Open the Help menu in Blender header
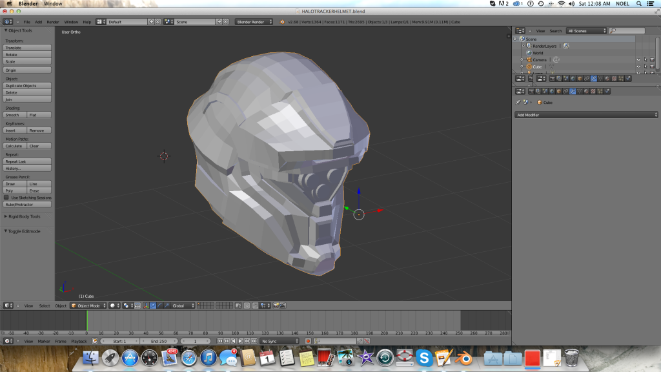Viewport: 661px width, 372px height. (87, 22)
